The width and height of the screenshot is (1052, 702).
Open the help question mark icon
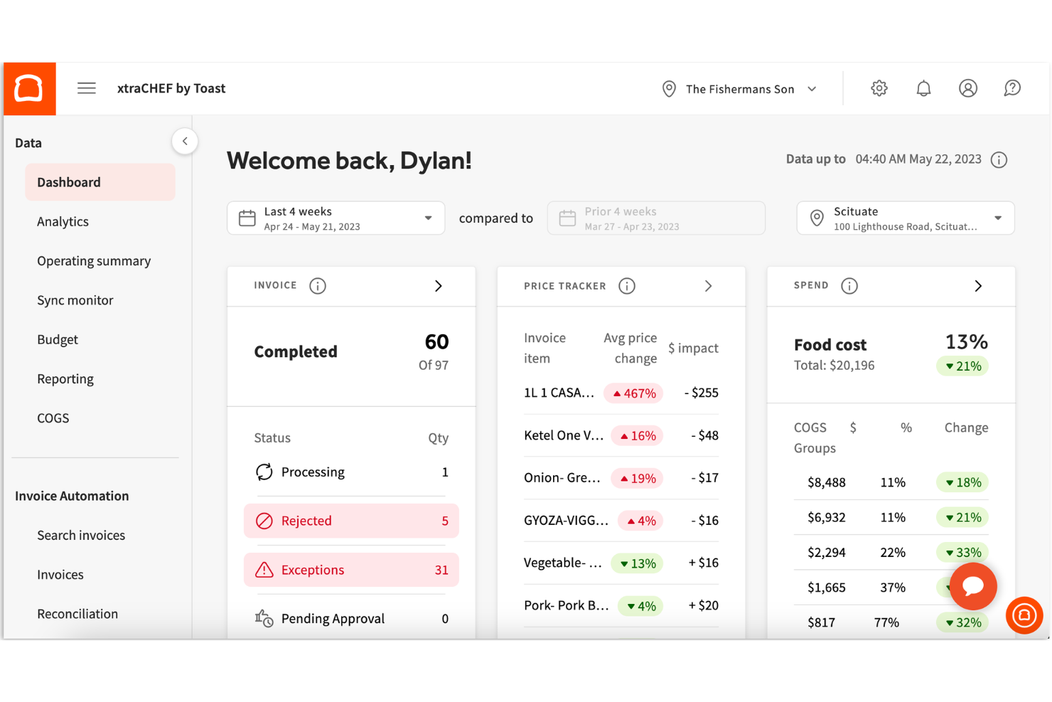pyautogui.click(x=1012, y=88)
